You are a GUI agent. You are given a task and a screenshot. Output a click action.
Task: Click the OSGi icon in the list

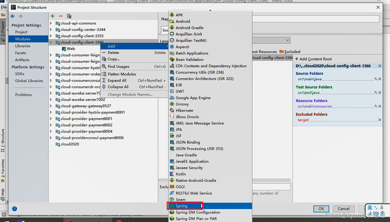point(172,187)
